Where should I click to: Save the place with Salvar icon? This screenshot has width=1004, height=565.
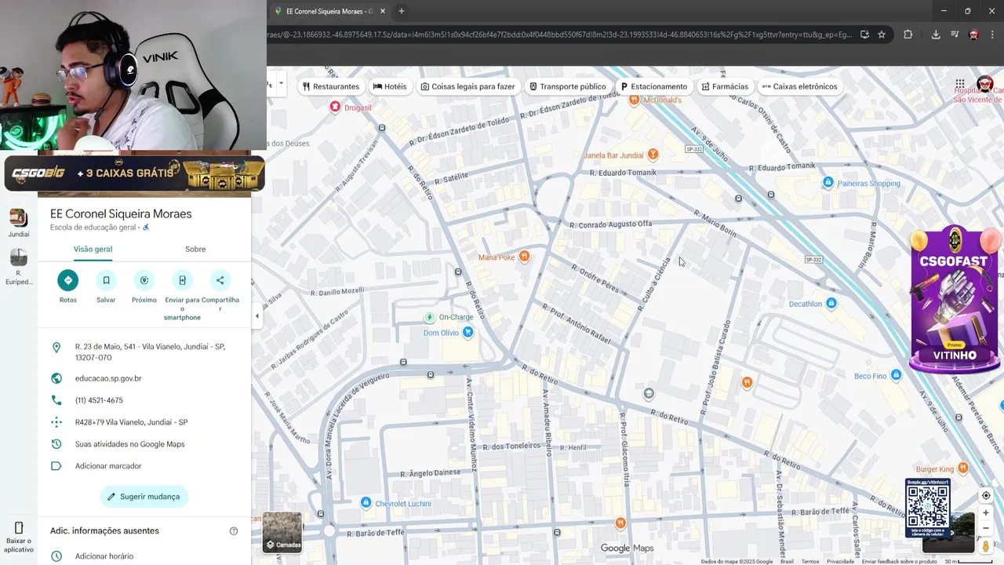tap(106, 280)
